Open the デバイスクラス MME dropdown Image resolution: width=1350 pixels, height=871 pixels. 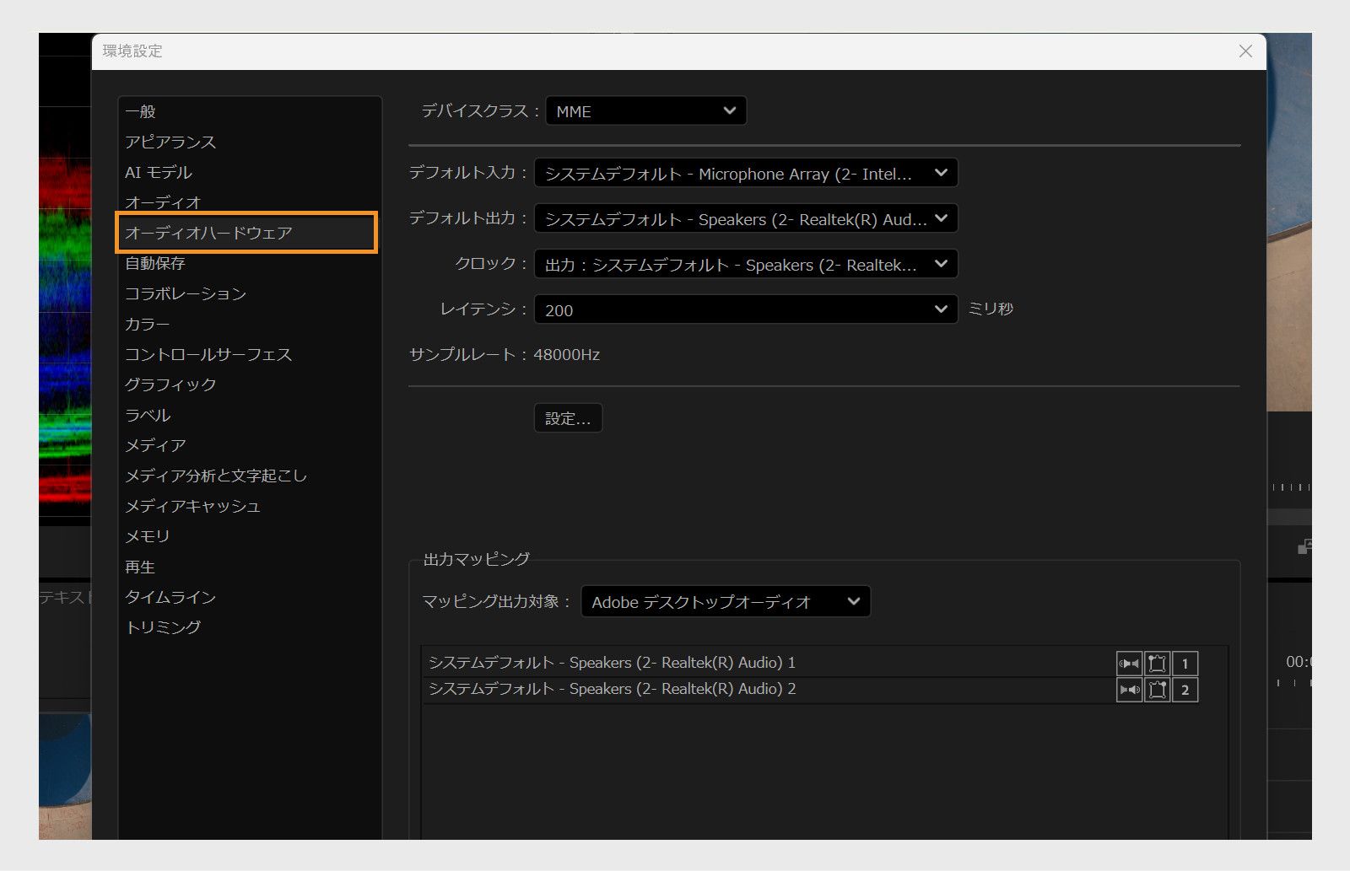click(645, 110)
